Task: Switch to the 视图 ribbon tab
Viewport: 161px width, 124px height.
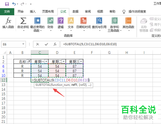Action: click(x=100, y=12)
